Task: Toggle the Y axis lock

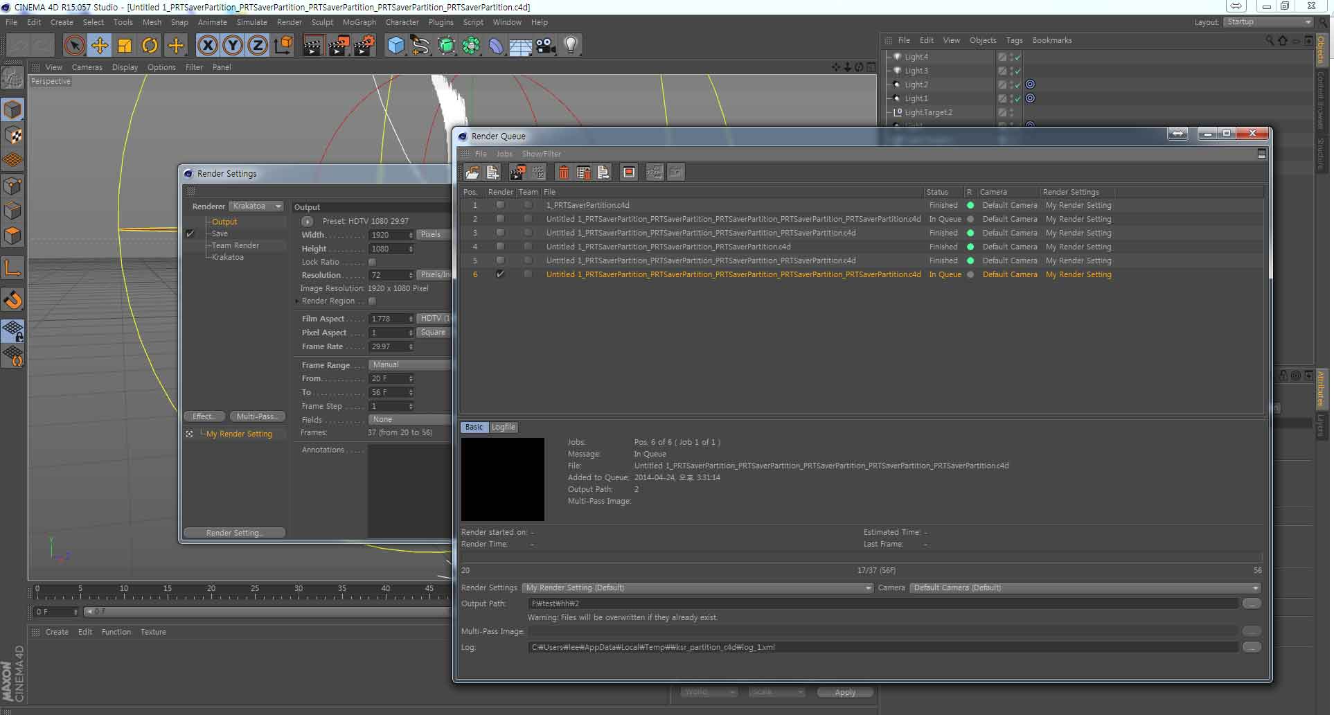Action: (233, 46)
